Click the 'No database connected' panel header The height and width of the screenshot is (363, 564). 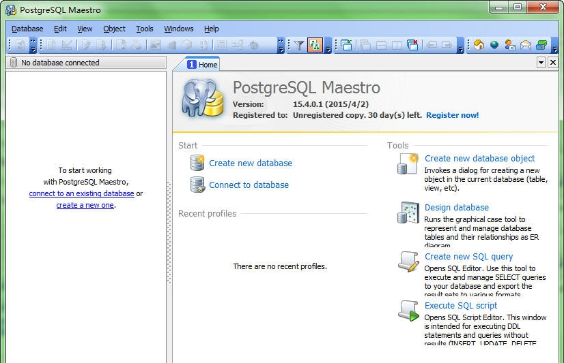(86, 63)
